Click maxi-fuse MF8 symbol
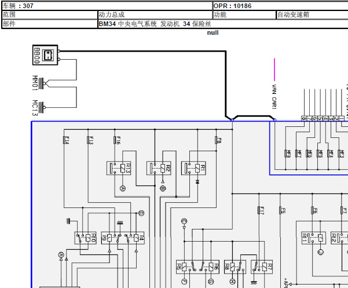Image resolution: width=348 pixels, height=288 pixels. click(285, 154)
